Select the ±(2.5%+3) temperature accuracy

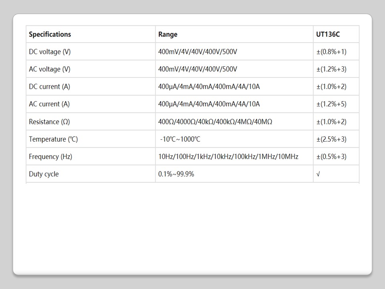click(x=331, y=139)
